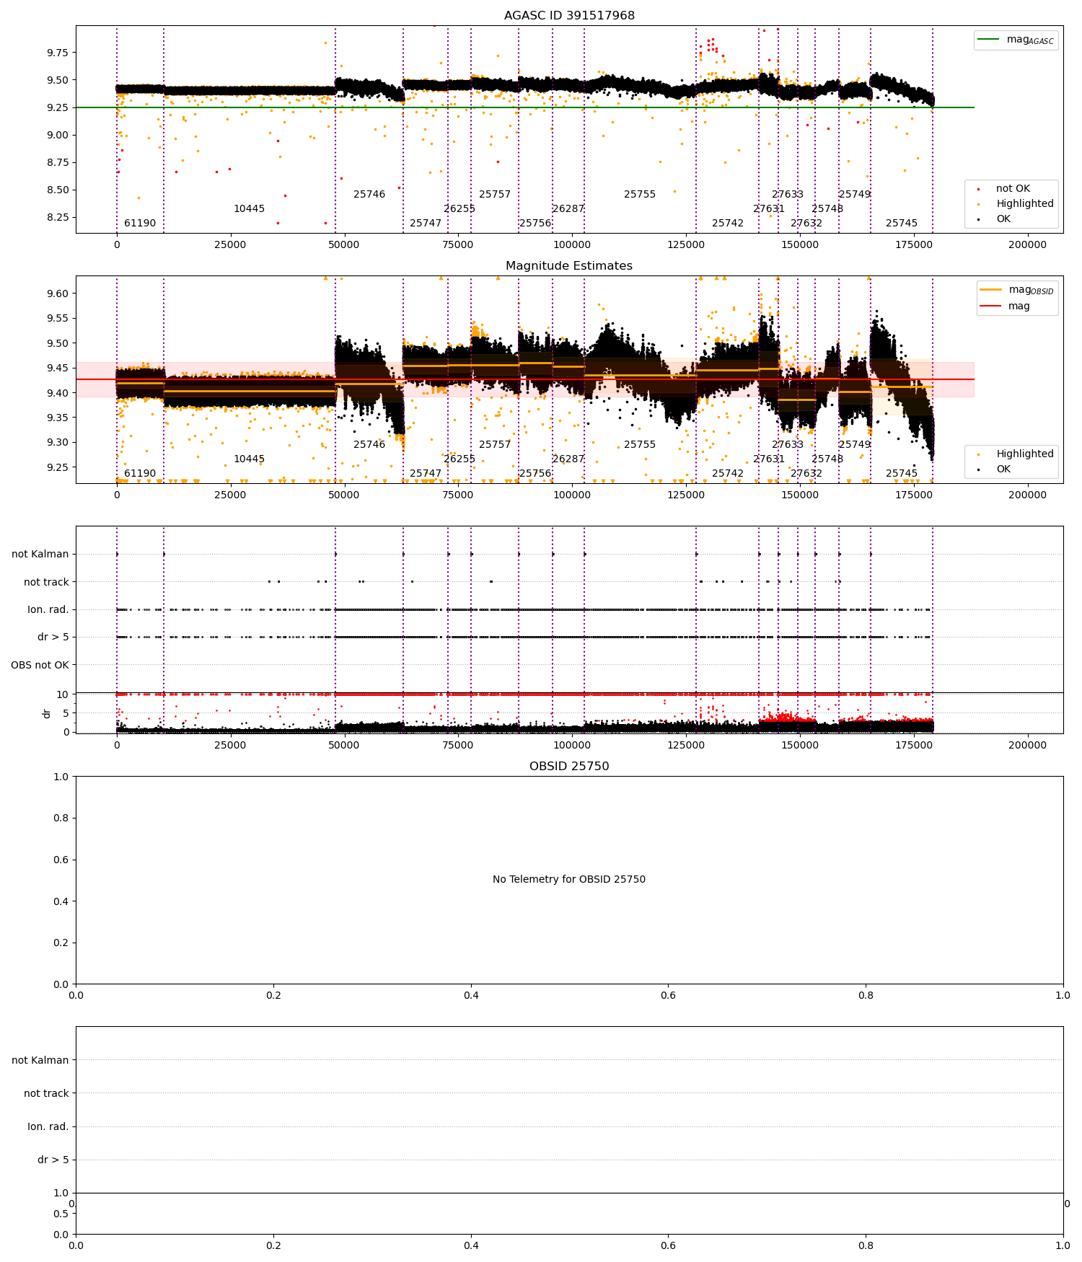Click 'Ion. rad.' label in the third panel
Image resolution: width=1082 pixels, height=1262 pixels.
[x=48, y=610]
